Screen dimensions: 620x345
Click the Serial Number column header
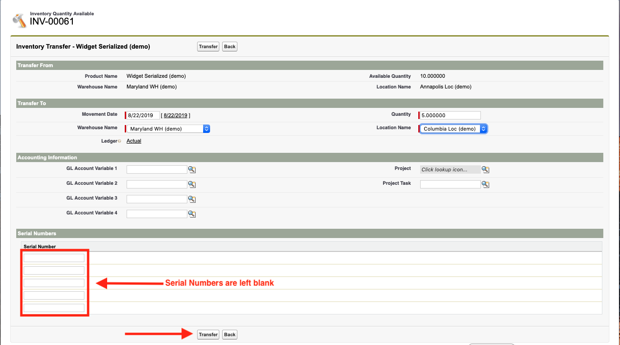[x=40, y=246]
